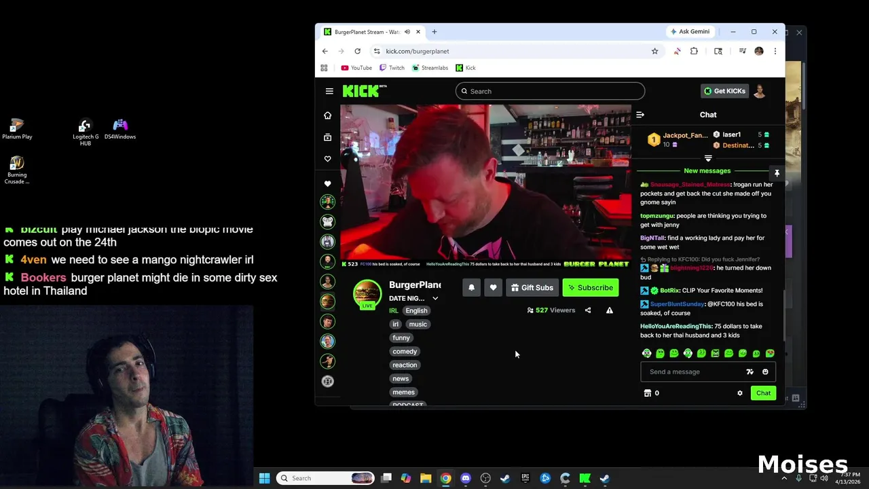The image size is (869, 489).
Task: Open the channel shop icon beside 0
Action: [x=647, y=393]
